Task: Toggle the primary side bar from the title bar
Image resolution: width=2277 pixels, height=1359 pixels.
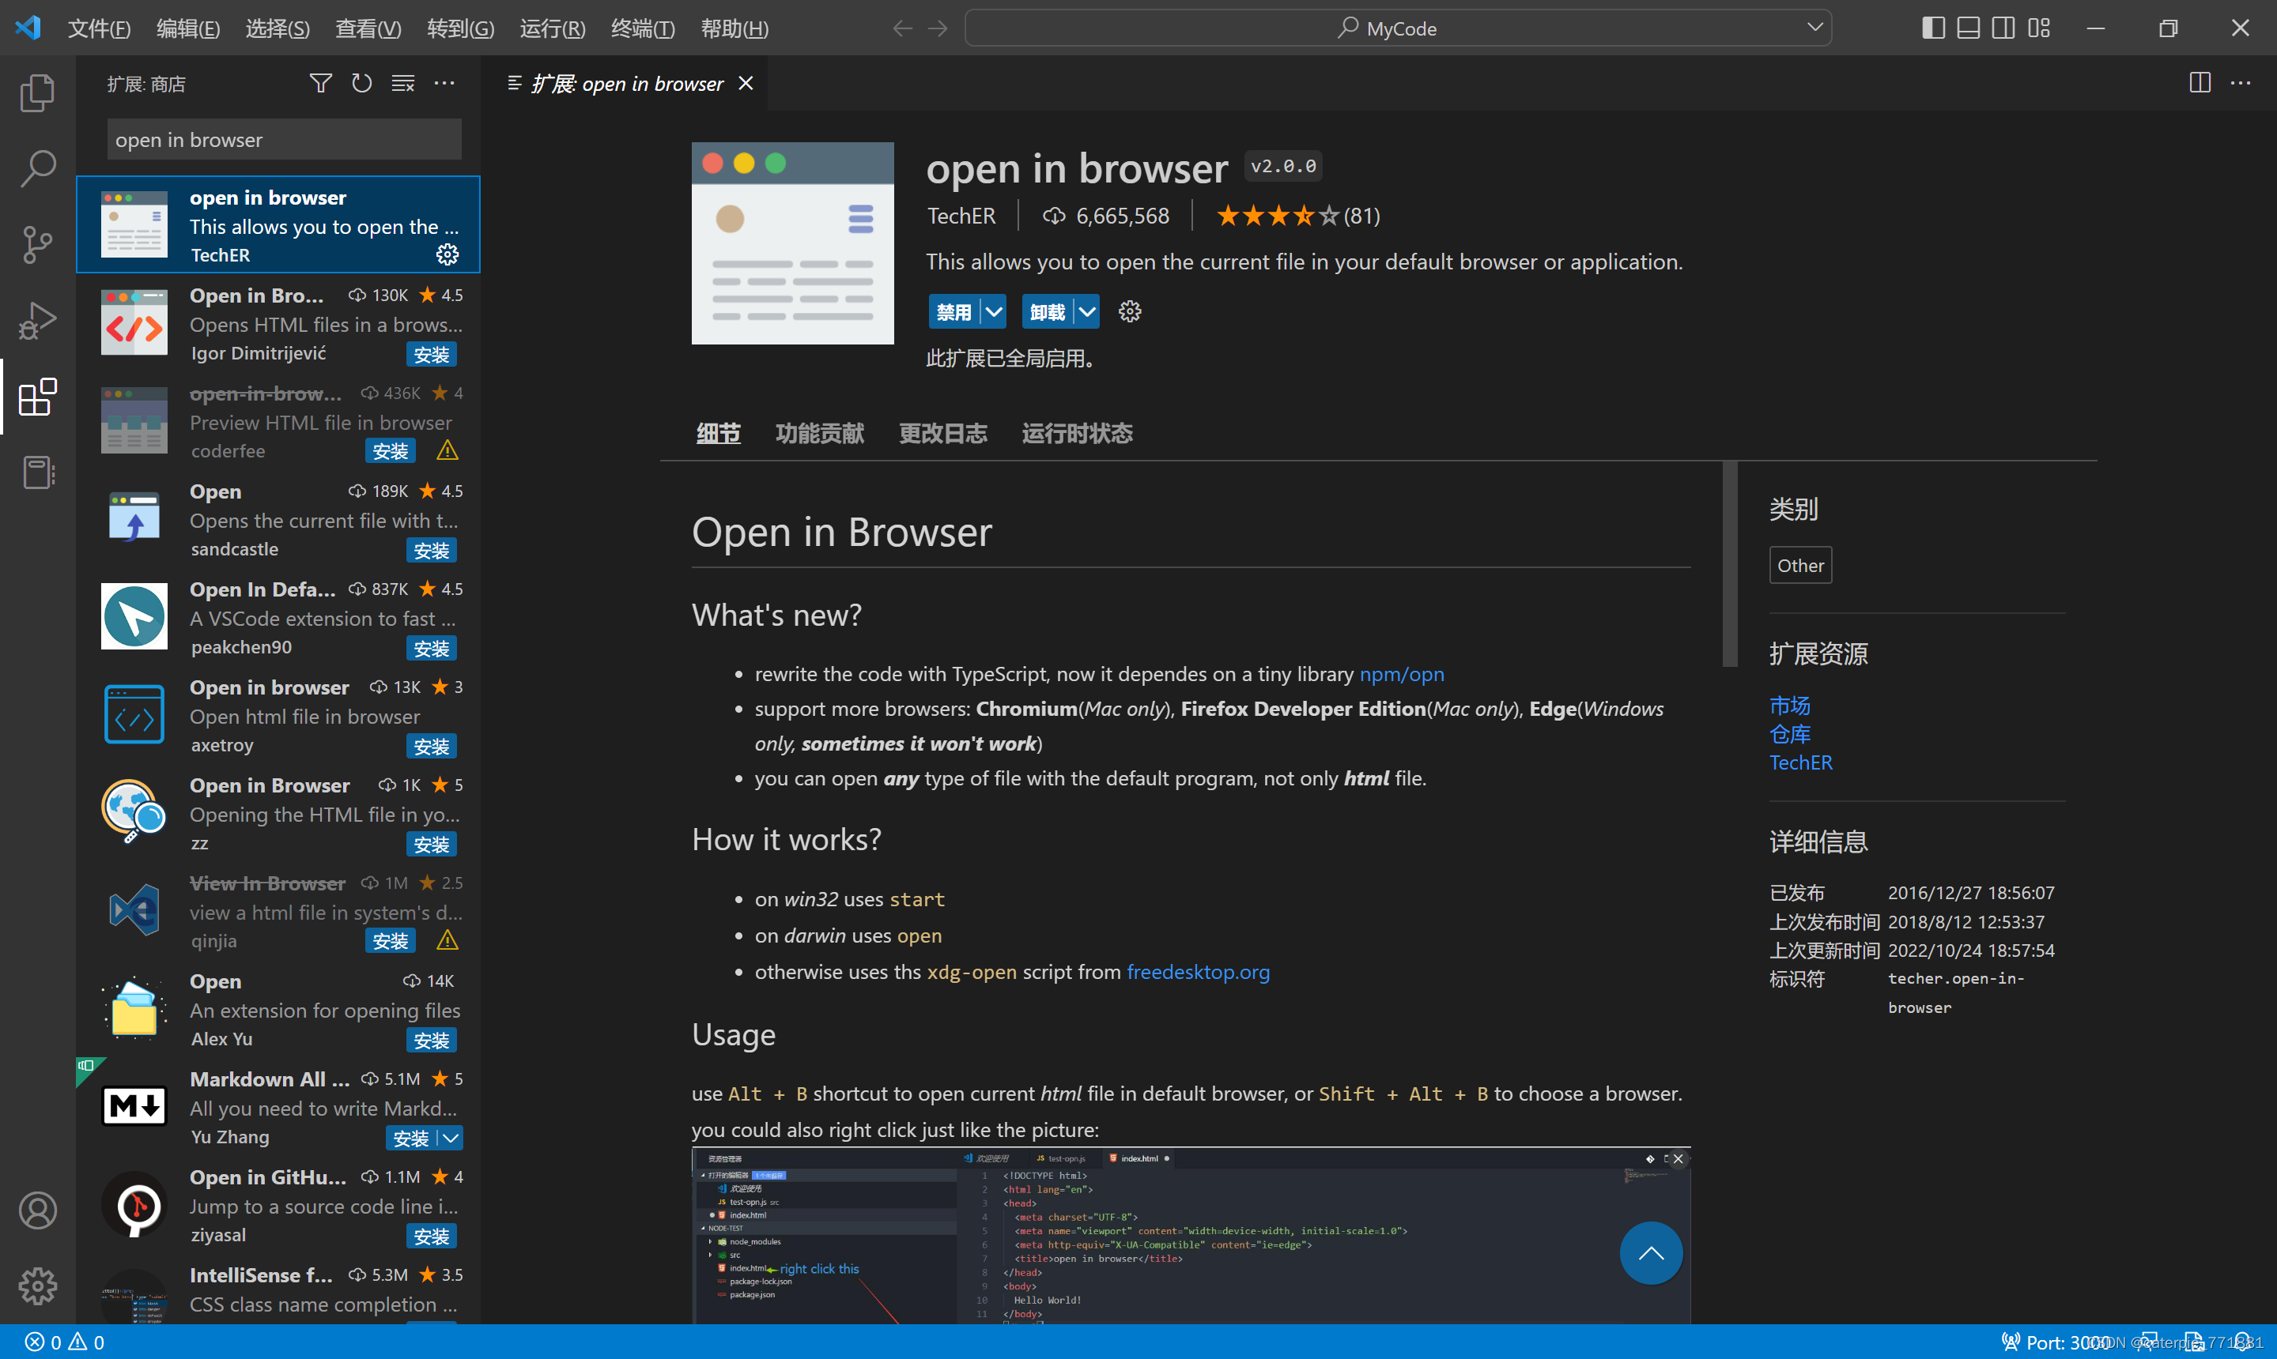Action: tap(1933, 28)
